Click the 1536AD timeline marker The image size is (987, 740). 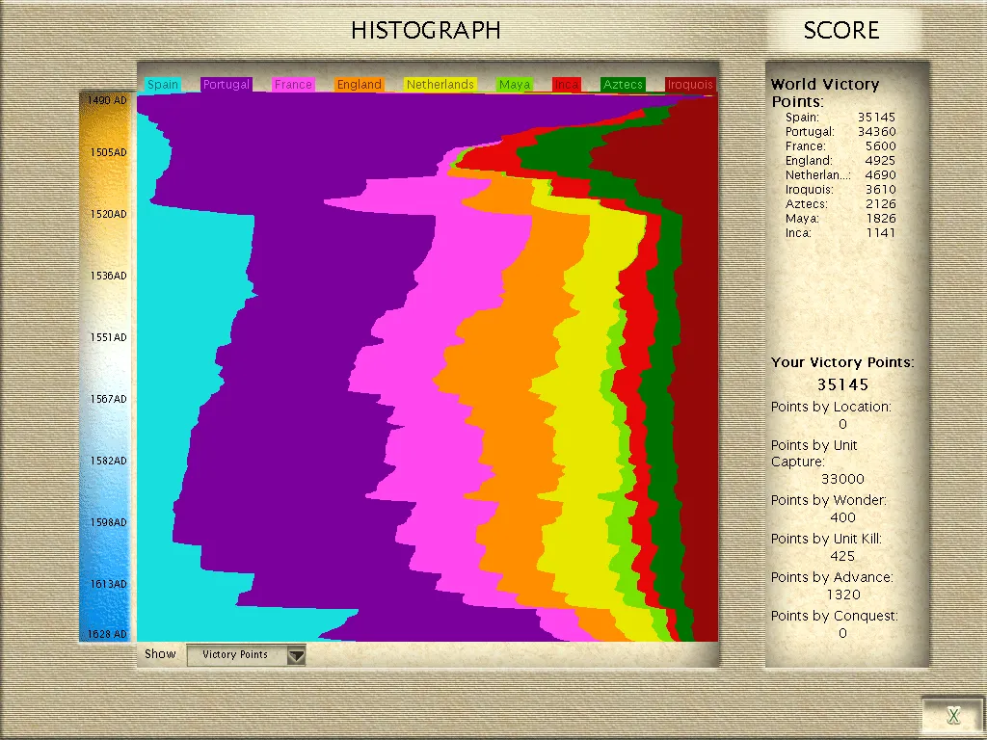pyautogui.click(x=108, y=276)
